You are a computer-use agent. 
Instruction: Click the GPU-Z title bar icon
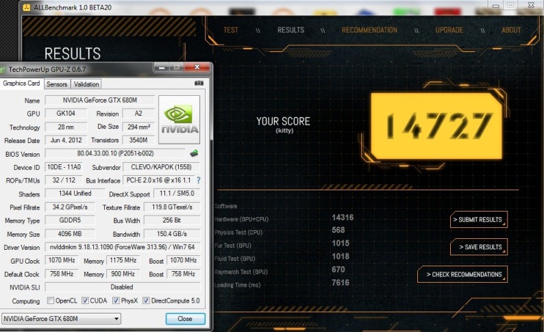[x=3, y=70]
